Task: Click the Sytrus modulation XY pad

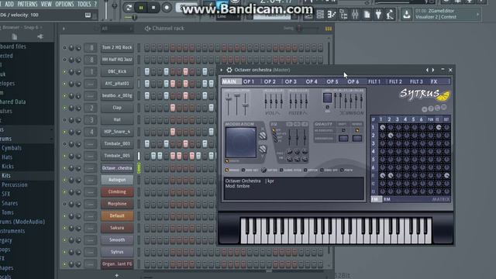Action: pyautogui.click(x=241, y=143)
